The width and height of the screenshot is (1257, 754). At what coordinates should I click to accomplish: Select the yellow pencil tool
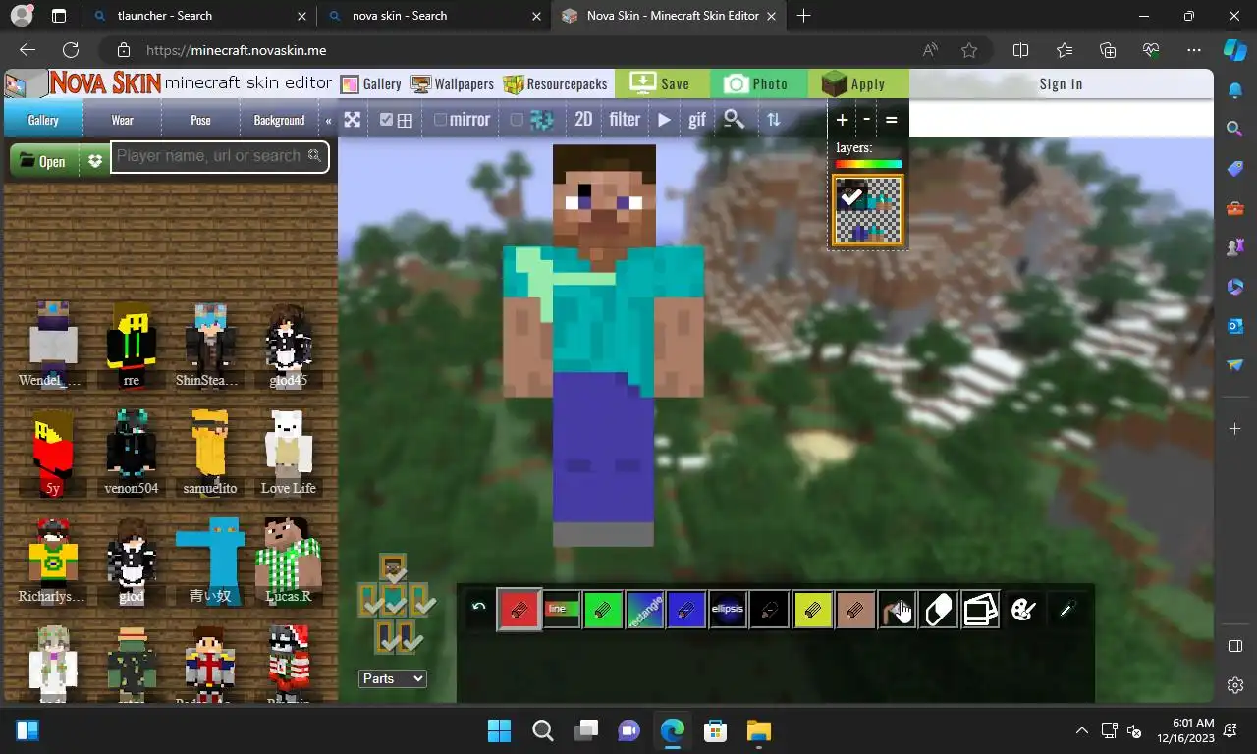point(812,610)
